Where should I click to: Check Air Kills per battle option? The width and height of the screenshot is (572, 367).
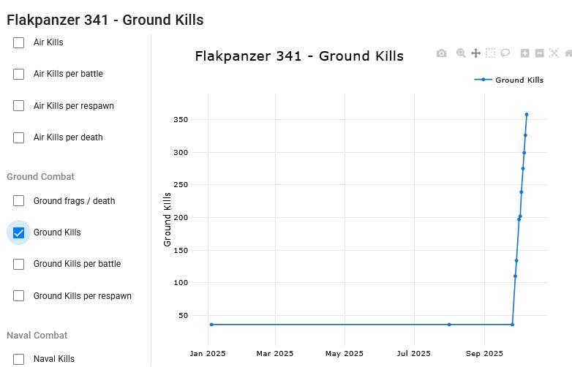(19, 74)
